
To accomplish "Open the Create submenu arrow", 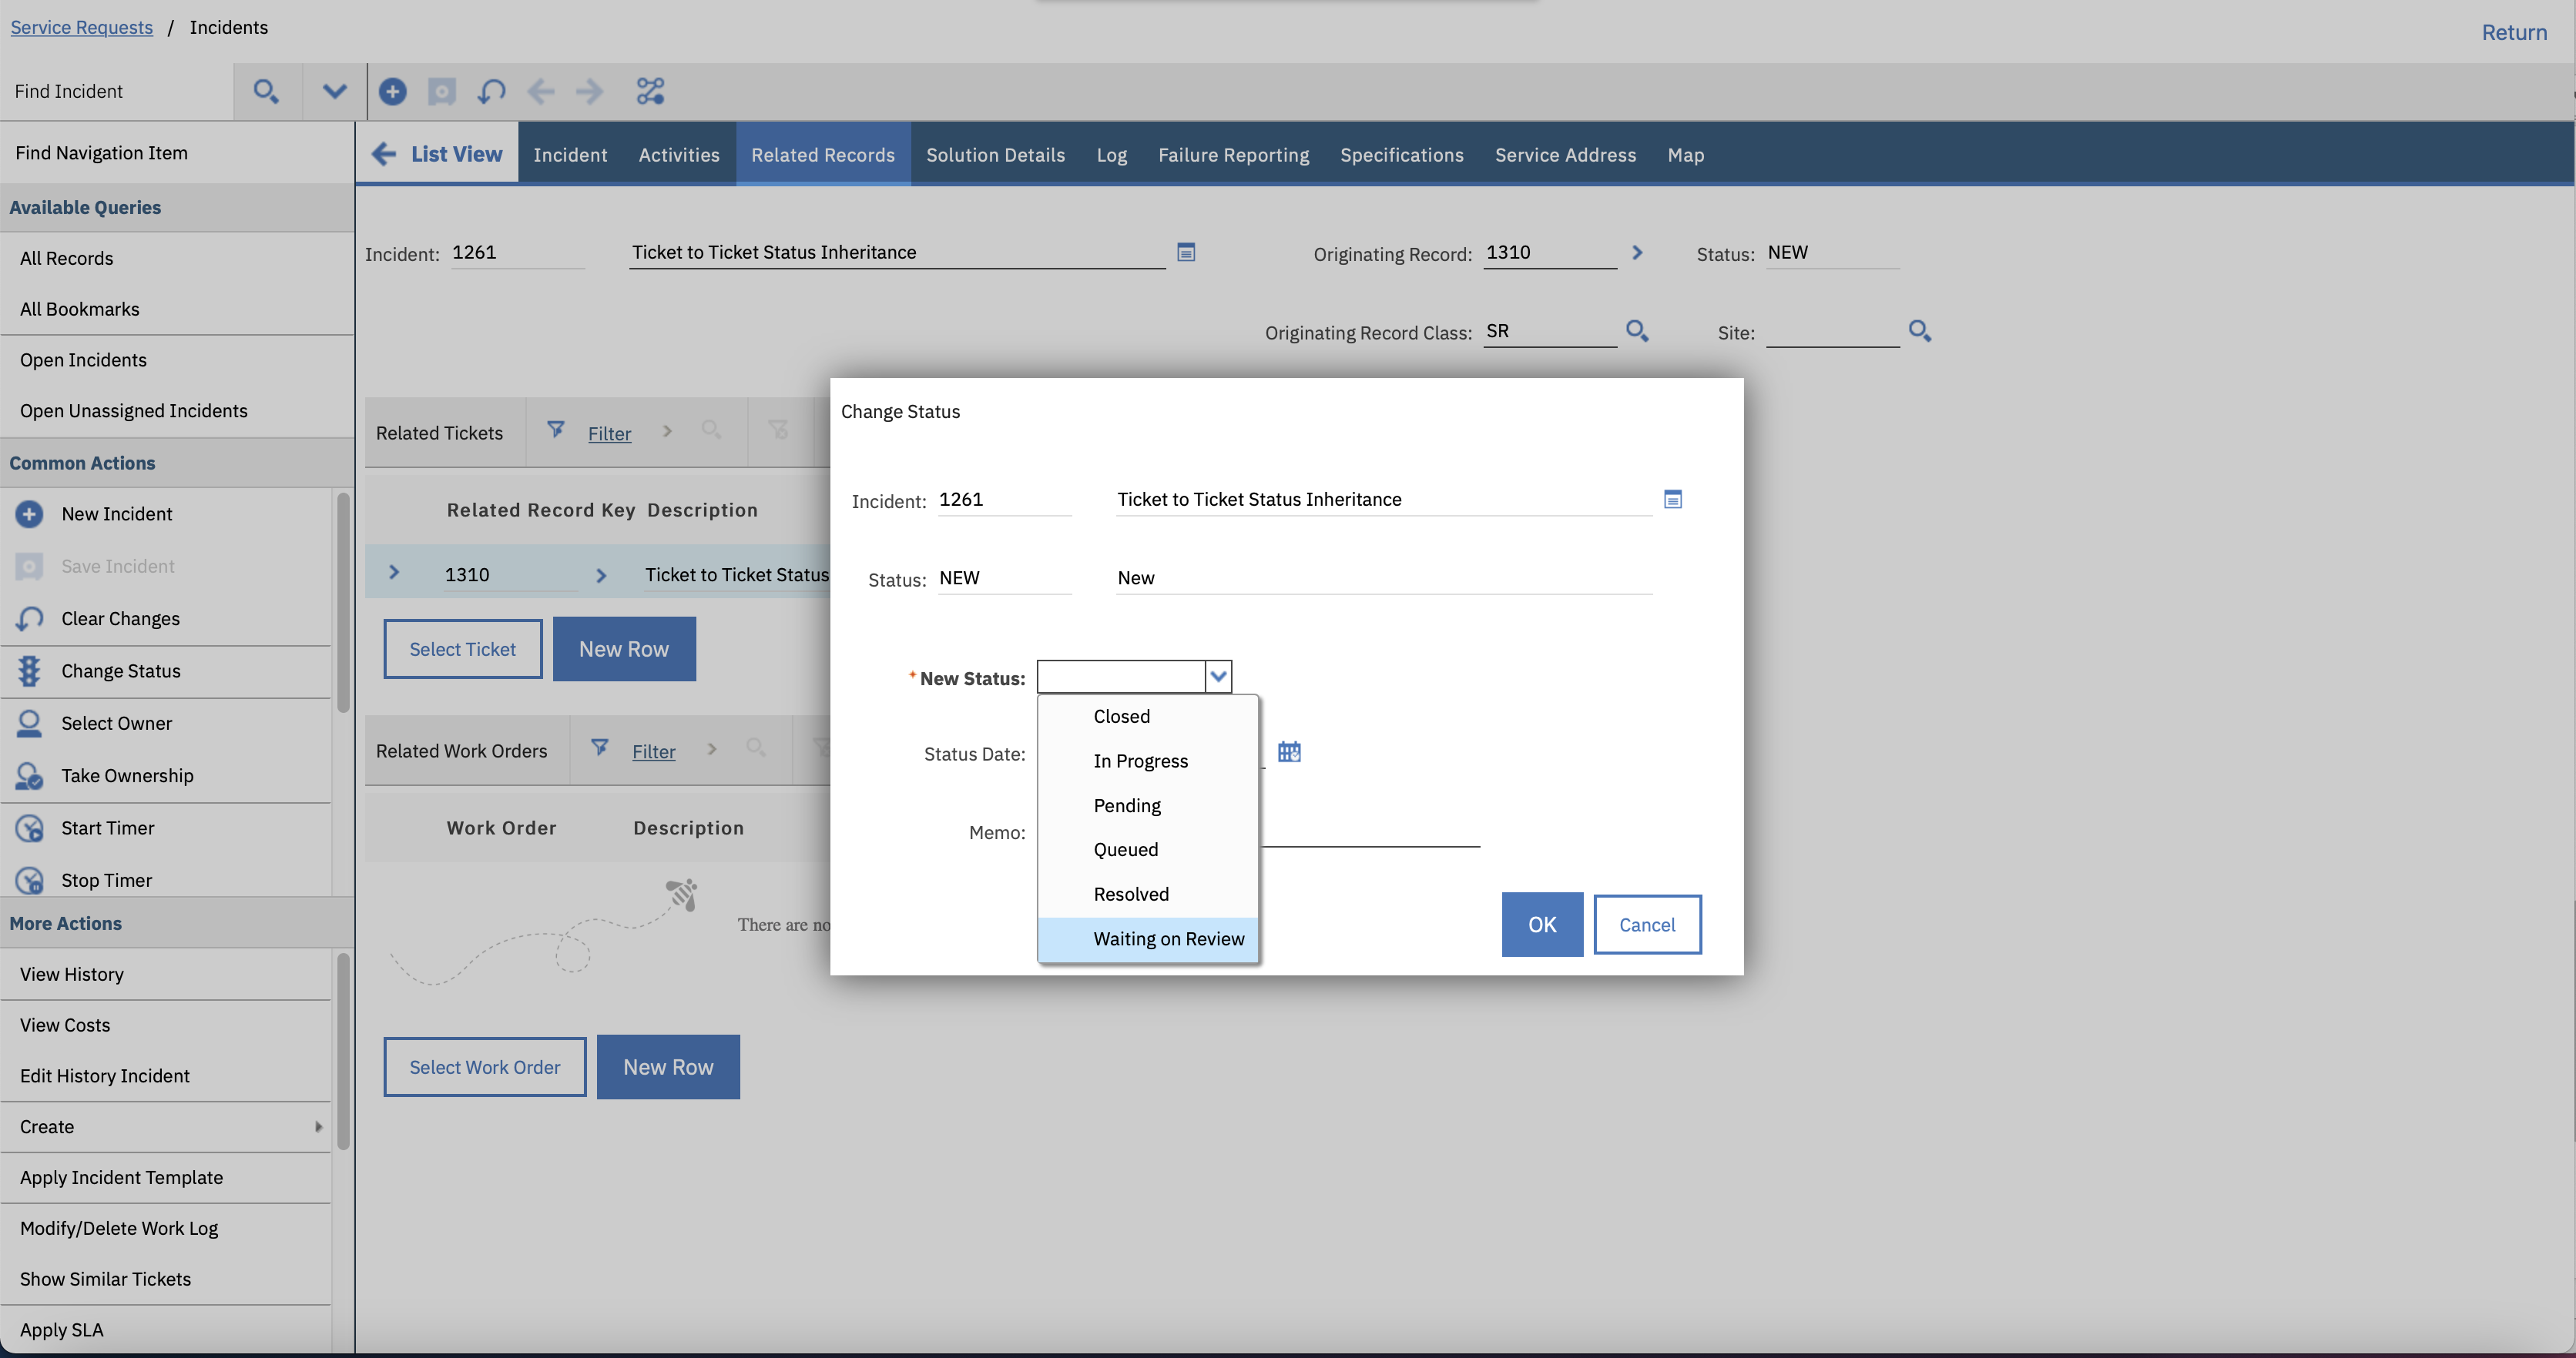I will (x=318, y=1126).
